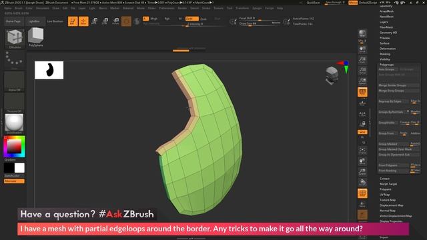Open the SkinShade4 material selector
427x240 pixels.
click(x=14, y=124)
